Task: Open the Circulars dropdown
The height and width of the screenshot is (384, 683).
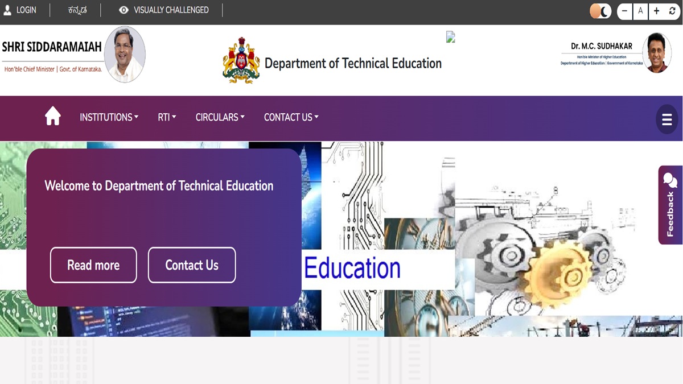Action: pyautogui.click(x=220, y=117)
